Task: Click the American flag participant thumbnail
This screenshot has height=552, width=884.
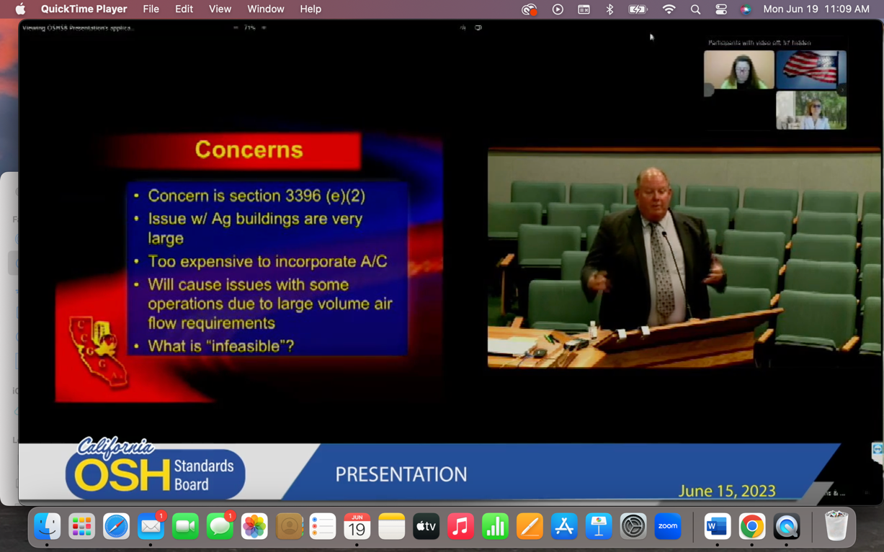Action: pyautogui.click(x=811, y=70)
